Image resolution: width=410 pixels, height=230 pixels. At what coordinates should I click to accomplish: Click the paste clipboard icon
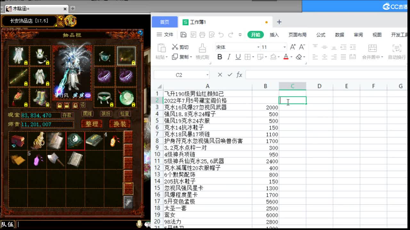(x=161, y=48)
